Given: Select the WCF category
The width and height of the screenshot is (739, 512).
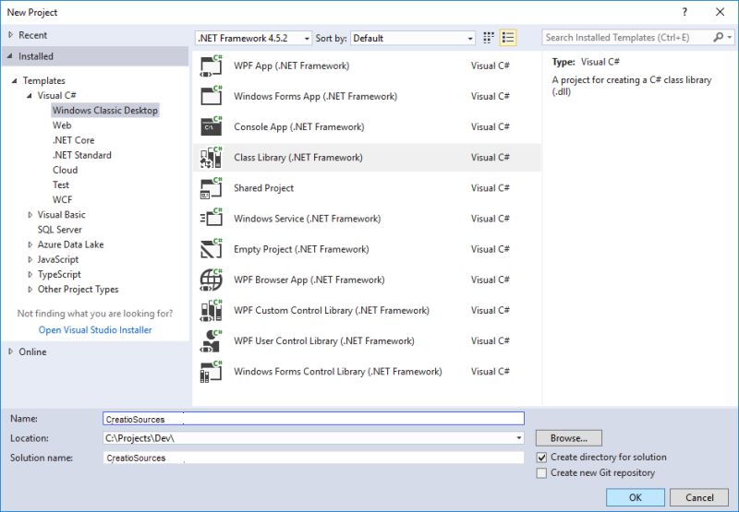Looking at the screenshot, I should (x=62, y=199).
